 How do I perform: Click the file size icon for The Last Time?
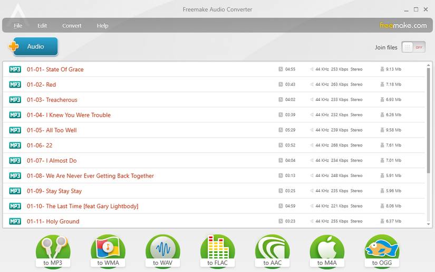click(x=382, y=206)
